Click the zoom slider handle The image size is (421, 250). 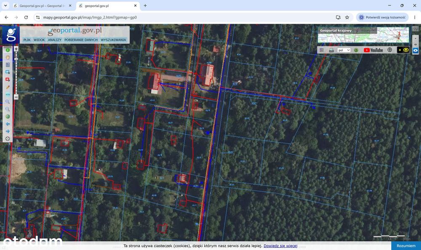[16, 59]
